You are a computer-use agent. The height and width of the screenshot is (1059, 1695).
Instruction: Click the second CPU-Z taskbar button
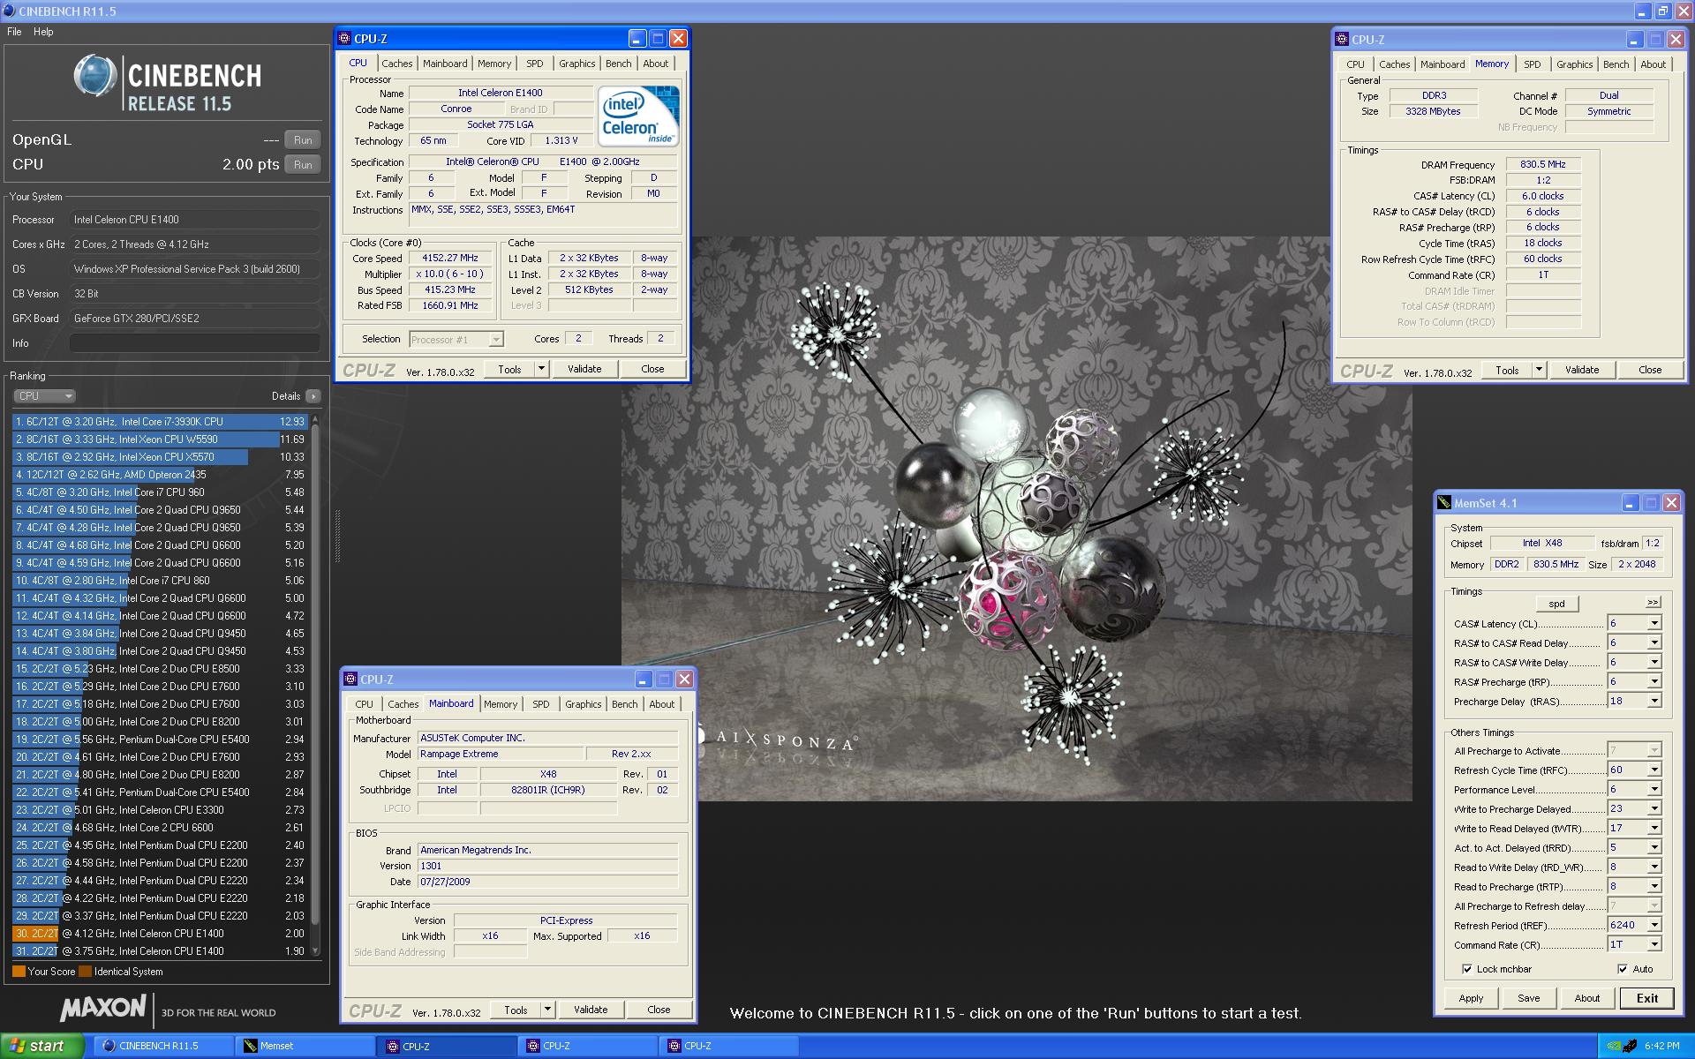587,1046
